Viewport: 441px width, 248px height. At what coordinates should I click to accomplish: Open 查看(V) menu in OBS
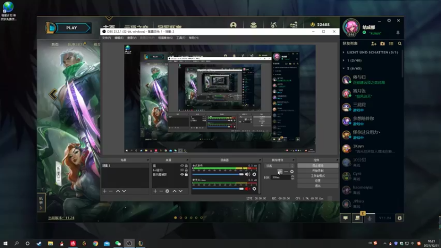click(132, 37)
